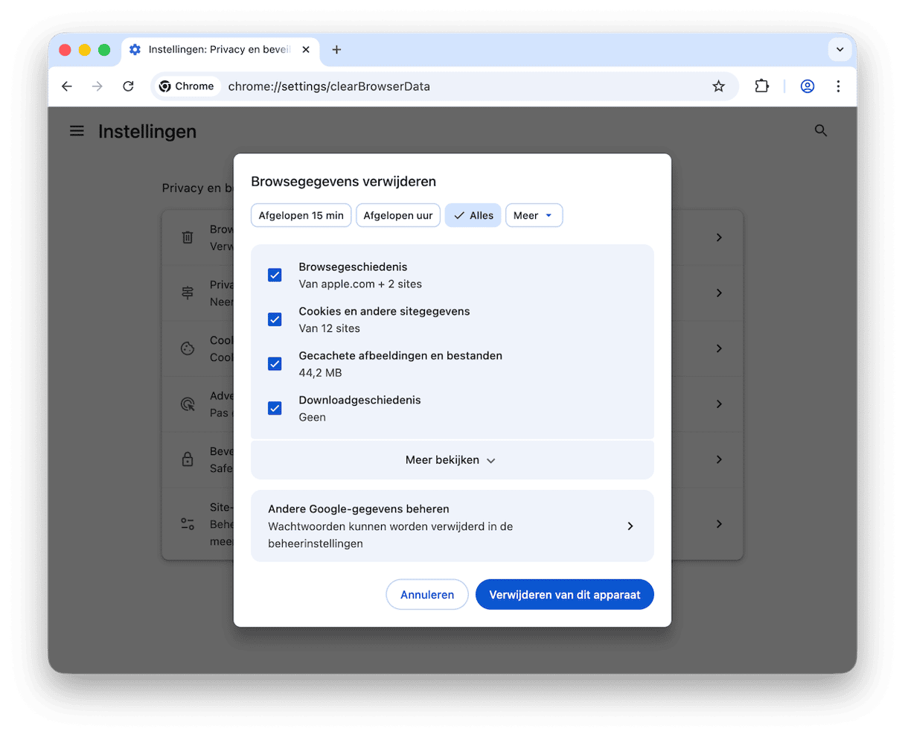The width and height of the screenshot is (905, 737).
Task: Open the Instellingen hamburger menu
Action: tap(77, 131)
